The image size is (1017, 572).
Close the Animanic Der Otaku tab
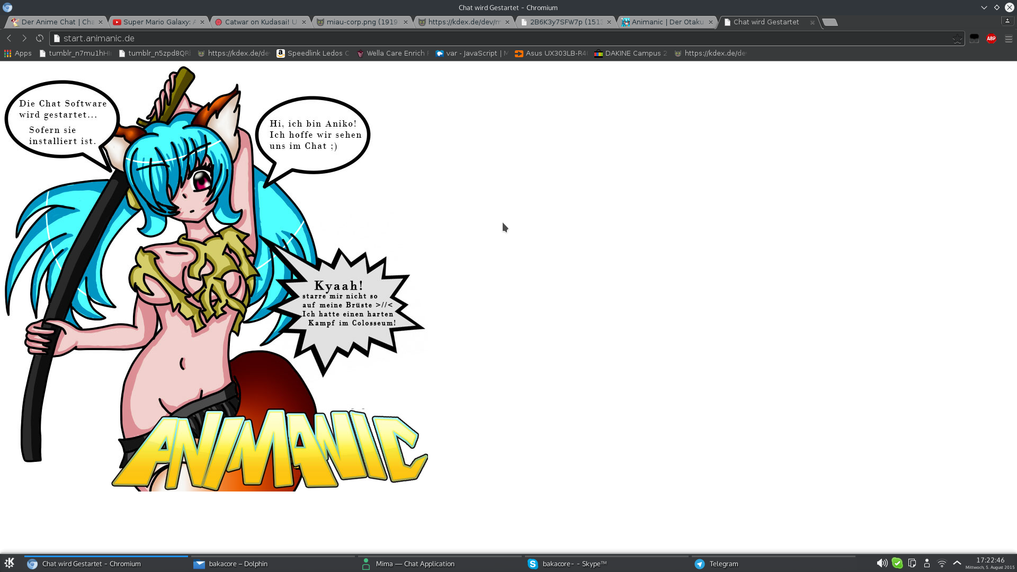pyautogui.click(x=711, y=22)
